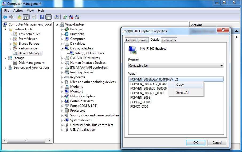This screenshot has width=242, height=152.
Task: Click the Sound, video and game controllers icon
Action: click(67, 115)
